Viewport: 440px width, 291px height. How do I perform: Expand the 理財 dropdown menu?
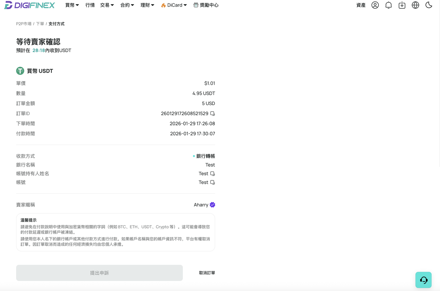pos(147,5)
